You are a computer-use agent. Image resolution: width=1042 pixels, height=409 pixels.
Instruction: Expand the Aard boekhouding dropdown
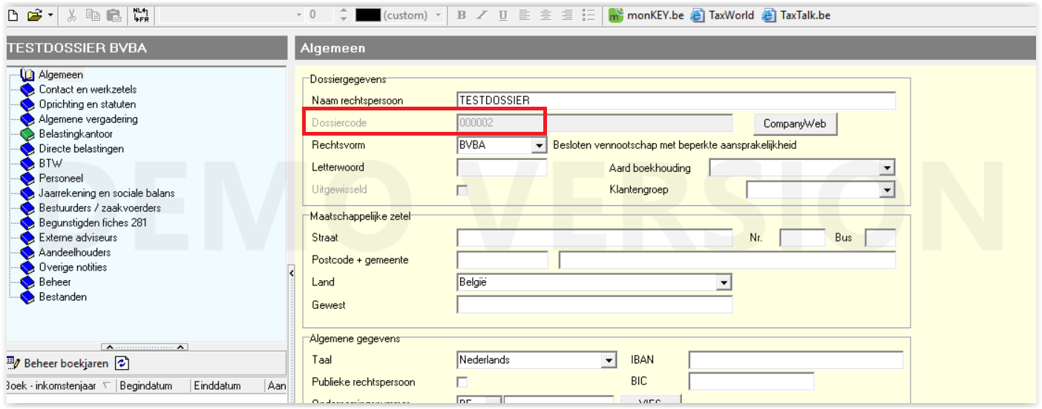(887, 168)
